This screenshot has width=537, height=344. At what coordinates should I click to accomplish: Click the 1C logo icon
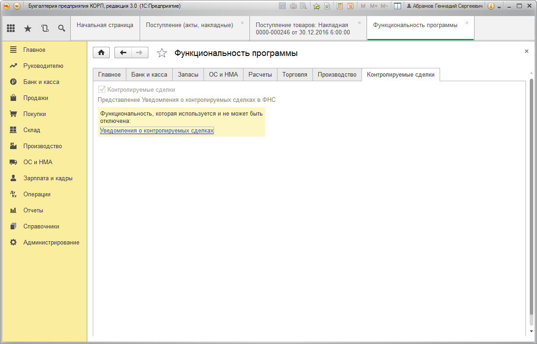(x=6, y=6)
